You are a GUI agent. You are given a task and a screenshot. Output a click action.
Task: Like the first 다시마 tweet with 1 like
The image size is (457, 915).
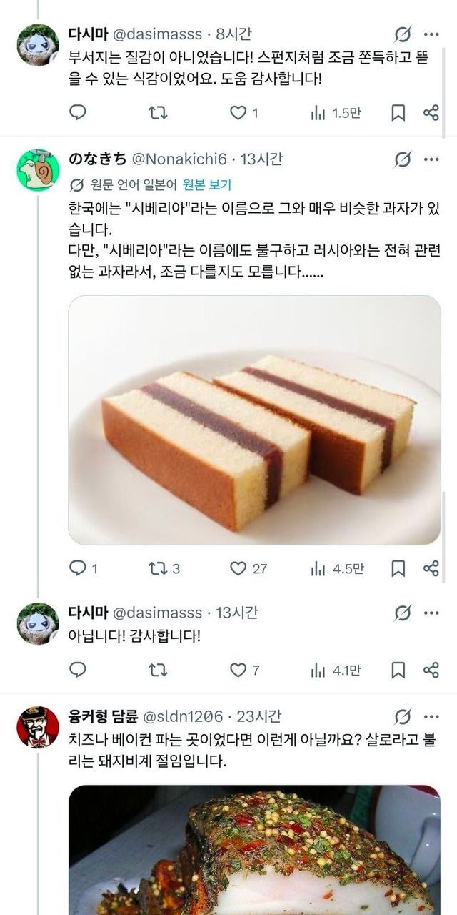[237, 112]
